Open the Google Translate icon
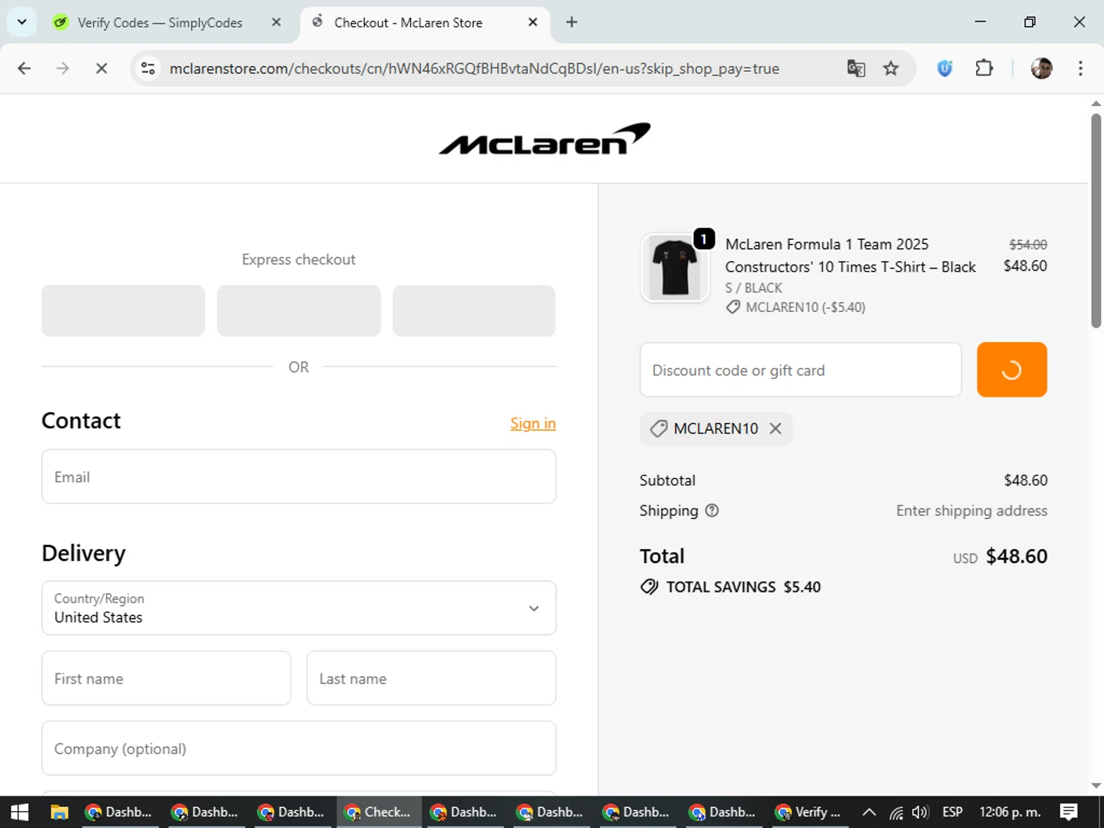This screenshot has height=828, width=1104. [x=856, y=68]
